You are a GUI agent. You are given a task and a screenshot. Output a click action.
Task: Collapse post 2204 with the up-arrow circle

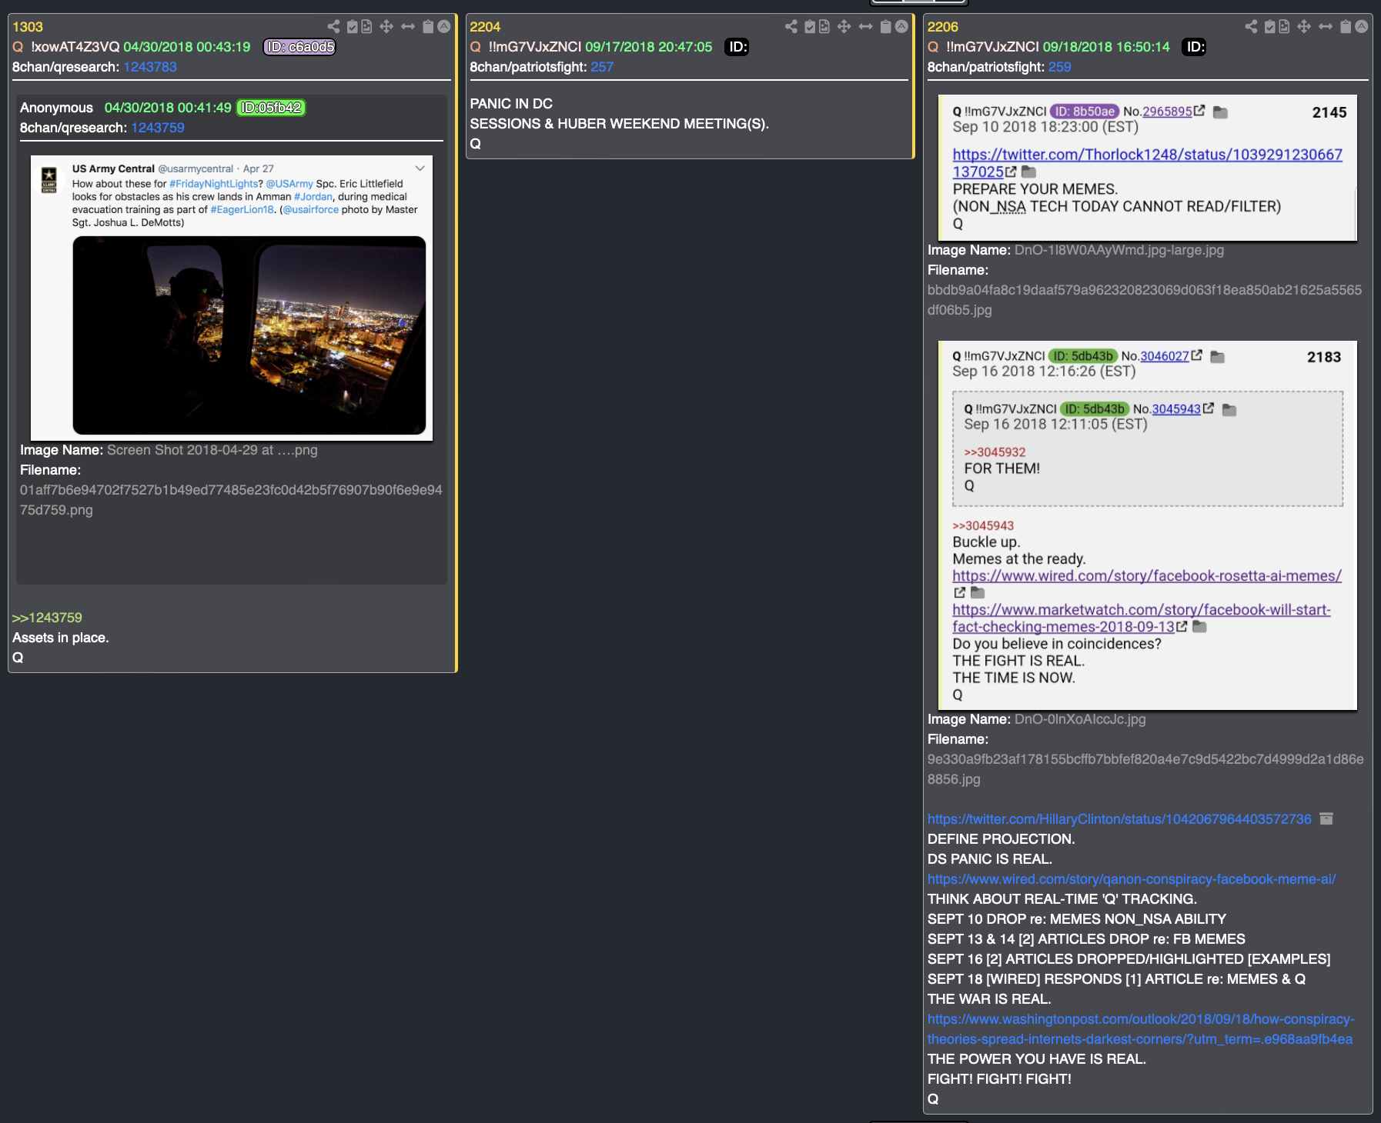[x=901, y=27]
